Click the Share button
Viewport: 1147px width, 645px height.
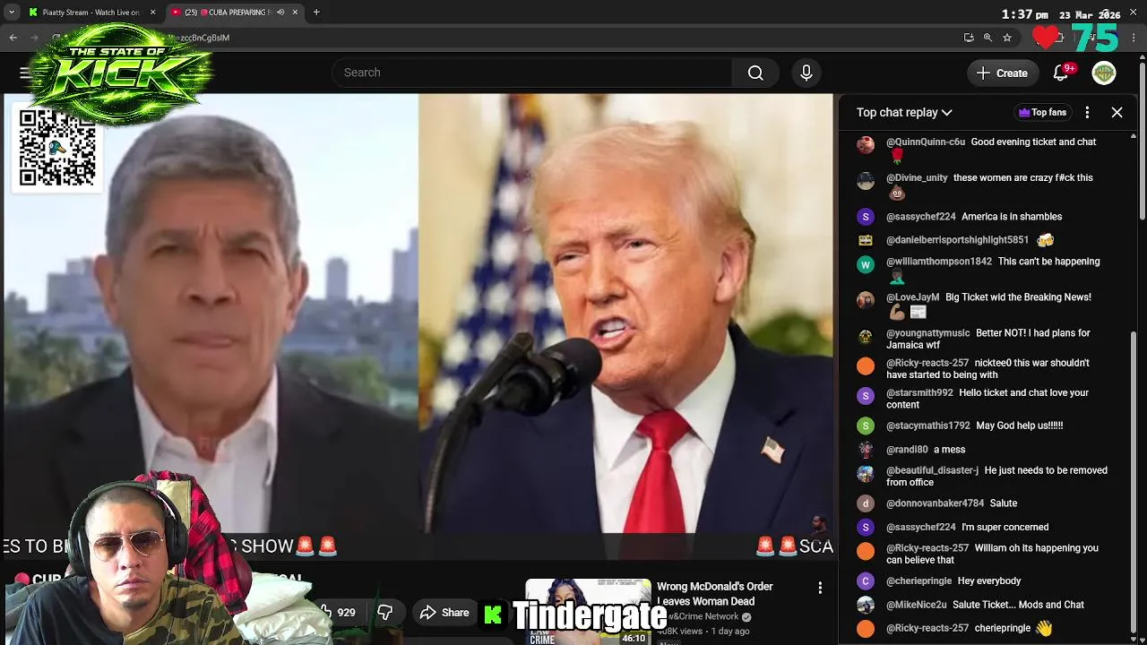click(444, 613)
